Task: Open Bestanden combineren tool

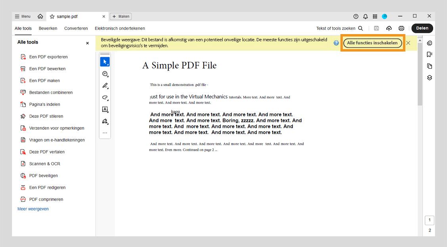Action: 46,92
